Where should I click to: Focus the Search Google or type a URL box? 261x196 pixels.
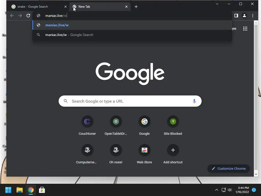coord(130,101)
